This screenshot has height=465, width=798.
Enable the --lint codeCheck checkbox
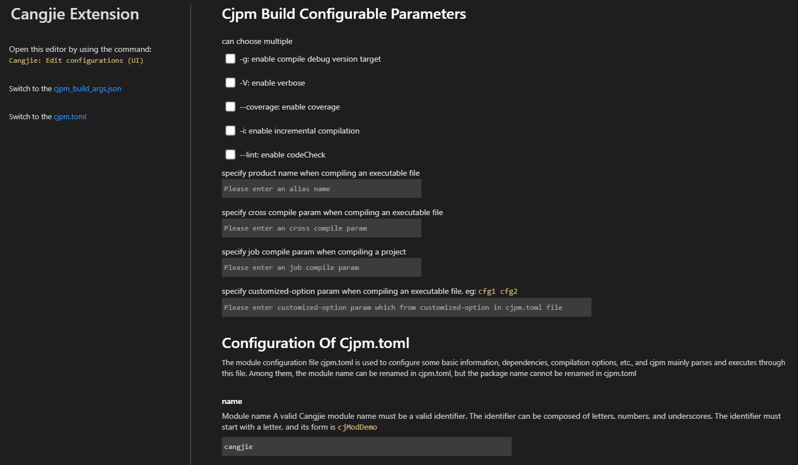pos(230,154)
